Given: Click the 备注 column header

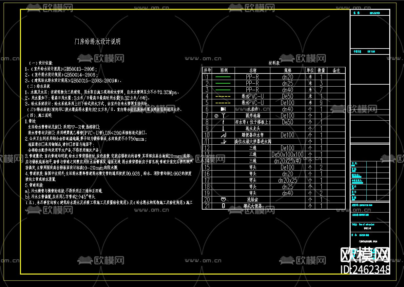Looking at the screenshot, I should coord(336,71).
